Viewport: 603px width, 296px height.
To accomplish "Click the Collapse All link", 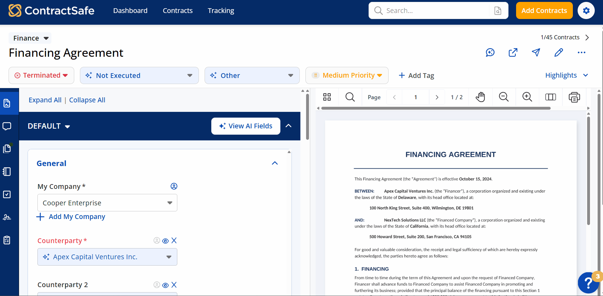I will (x=87, y=100).
